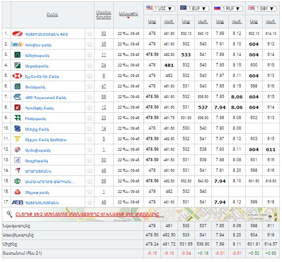Image resolution: width=282 pixels, height=262 pixels.
Task: Click the yellow Byblos Bank logo in row 11
Action: point(17,139)
